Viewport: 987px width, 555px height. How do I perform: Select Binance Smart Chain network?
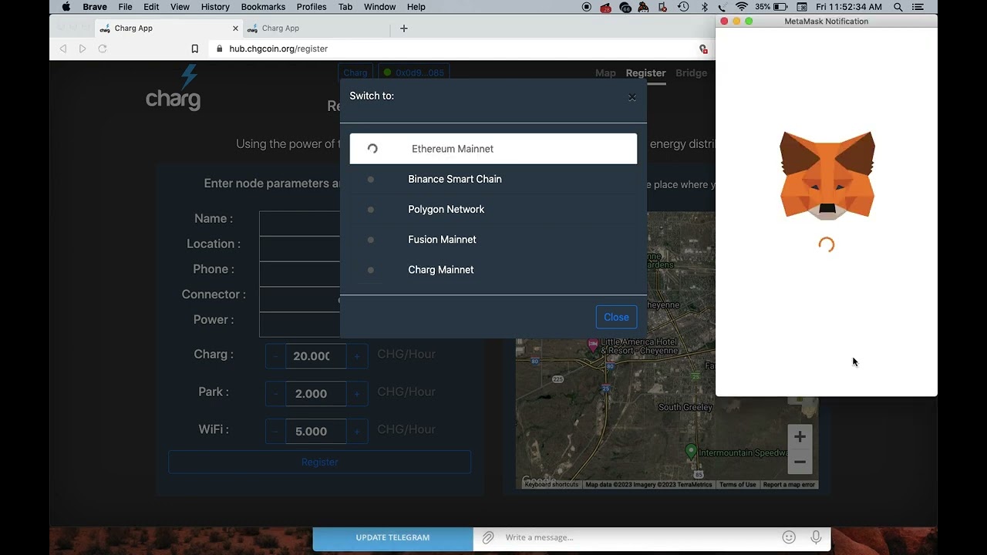point(454,179)
